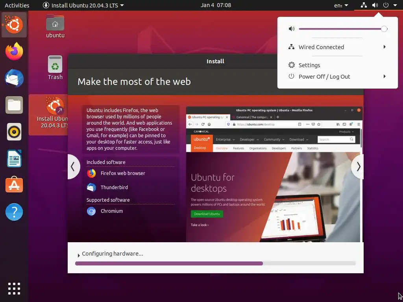This screenshot has height=302, width=403.
Task: Open Settings from the system menu
Action: click(337, 65)
